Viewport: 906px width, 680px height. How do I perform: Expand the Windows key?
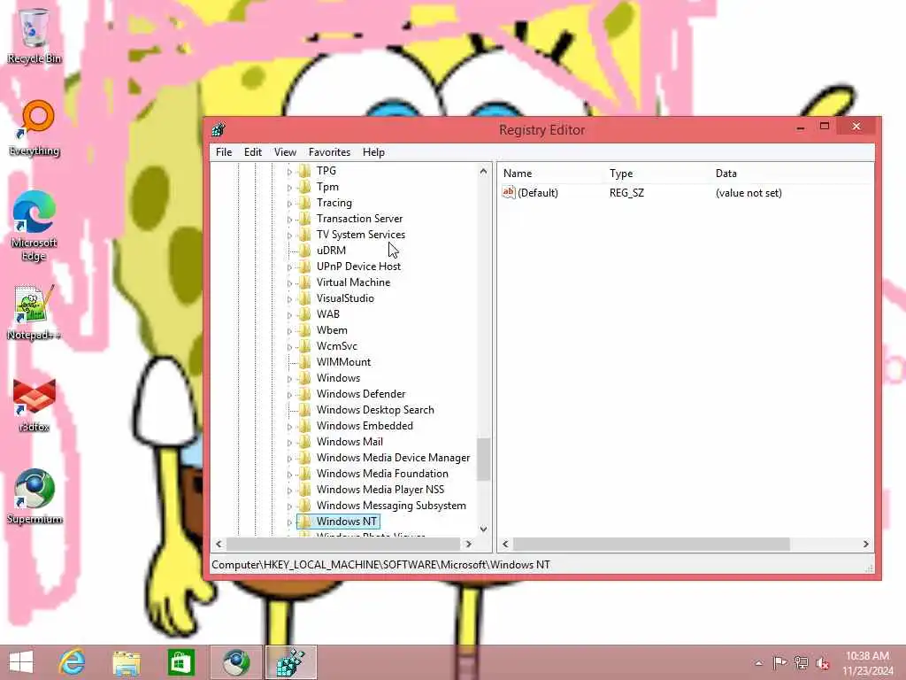click(x=290, y=379)
